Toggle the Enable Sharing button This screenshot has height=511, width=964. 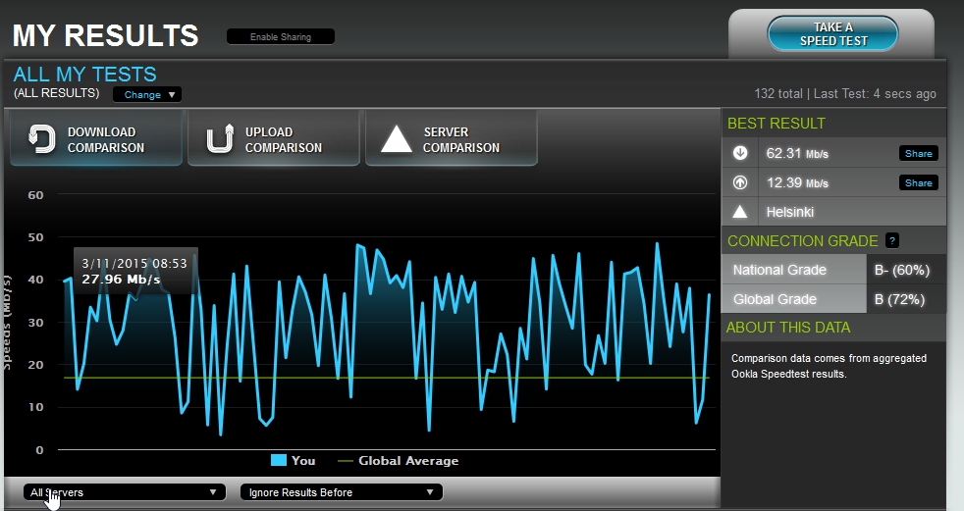click(281, 37)
